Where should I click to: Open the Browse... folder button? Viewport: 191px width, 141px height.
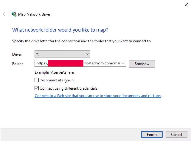coord(142,64)
